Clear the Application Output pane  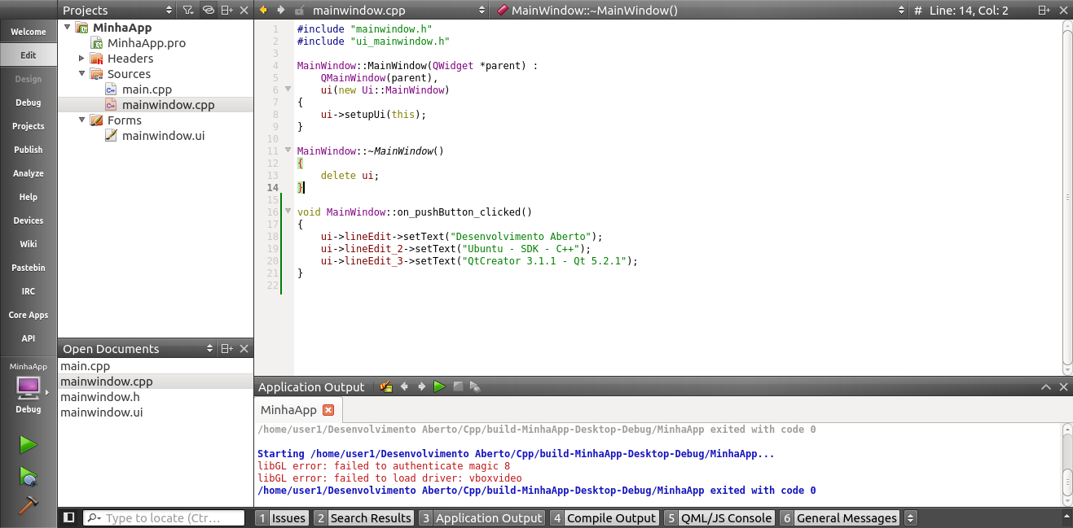coord(386,387)
